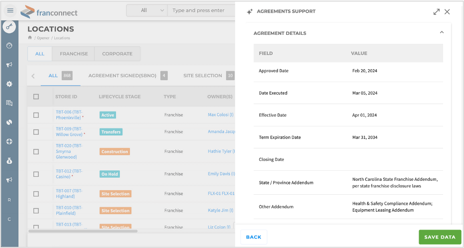Click the horizontal scrollbar below locations table
The width and height of the screenshot is (464, 248).
[83, 231]
